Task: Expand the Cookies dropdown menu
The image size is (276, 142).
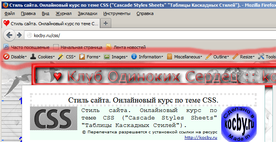Action: coord(54,57)
